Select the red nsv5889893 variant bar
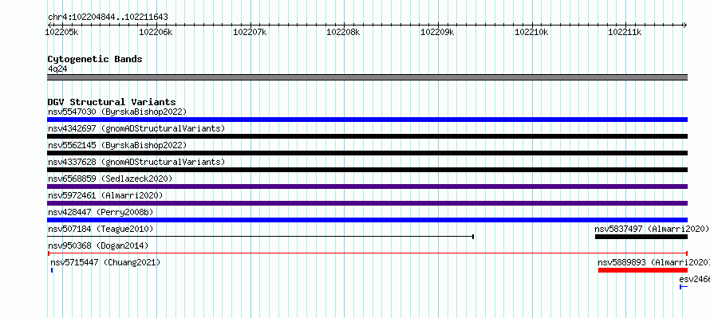 [643, 270]
